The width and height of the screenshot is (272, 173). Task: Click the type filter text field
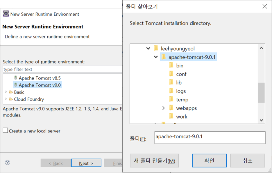click(63, 69)
